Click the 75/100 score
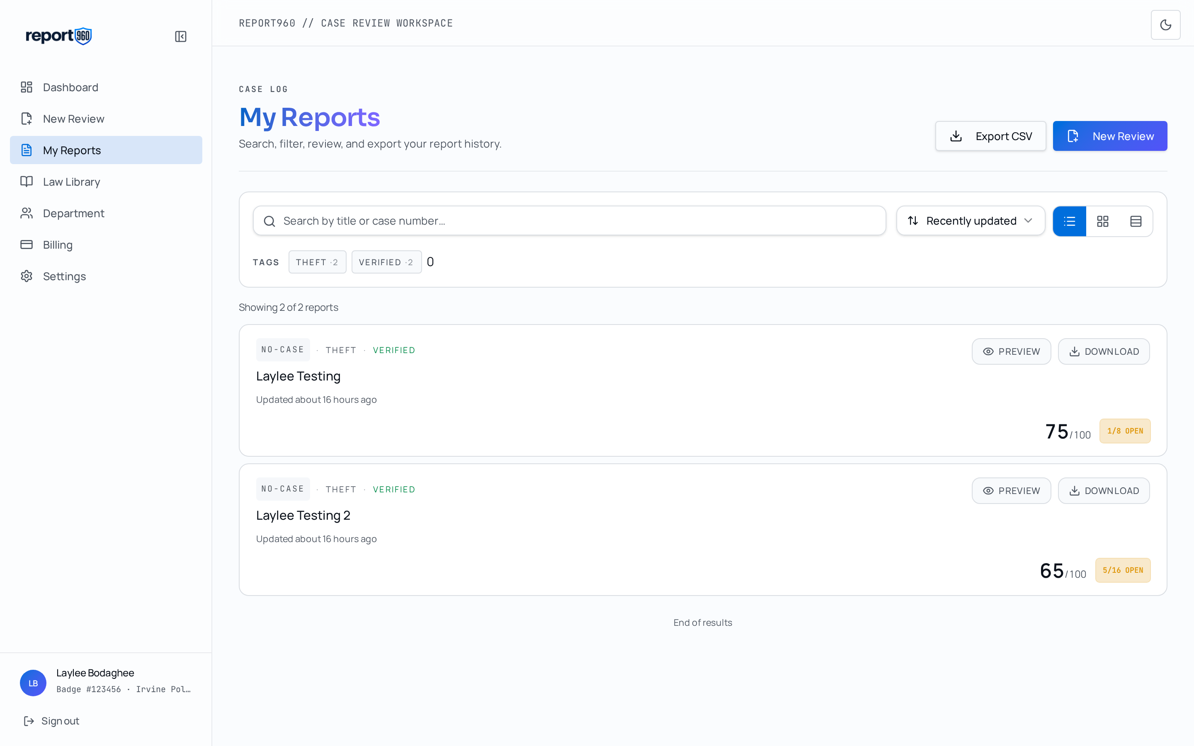The width and height of the screenshot is (1194, 746). tap(1068, 432)
